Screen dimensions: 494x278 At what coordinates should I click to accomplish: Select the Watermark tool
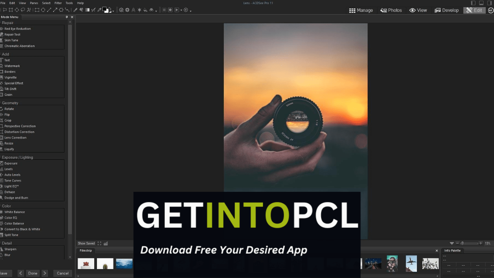(12, 66)
